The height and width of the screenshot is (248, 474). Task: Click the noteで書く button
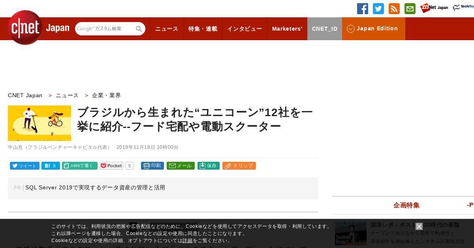(80, 166)
